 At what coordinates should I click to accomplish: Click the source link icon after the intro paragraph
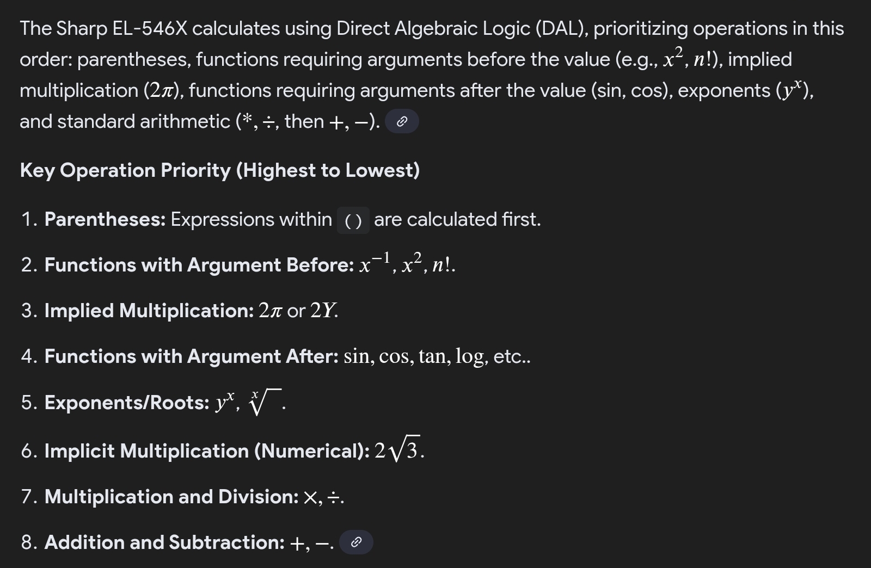401,121
